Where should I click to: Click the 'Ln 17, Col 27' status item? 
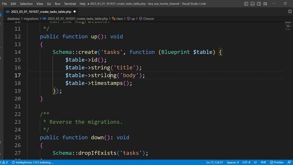coord(215,162)
